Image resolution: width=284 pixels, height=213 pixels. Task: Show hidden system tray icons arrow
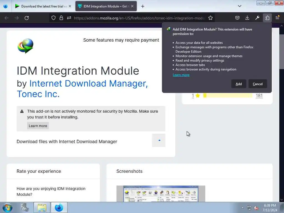242,208
